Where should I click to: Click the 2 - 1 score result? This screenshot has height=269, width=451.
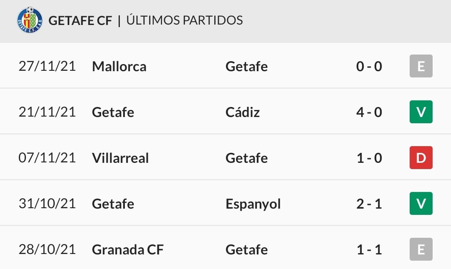click(x=369, y=204)
